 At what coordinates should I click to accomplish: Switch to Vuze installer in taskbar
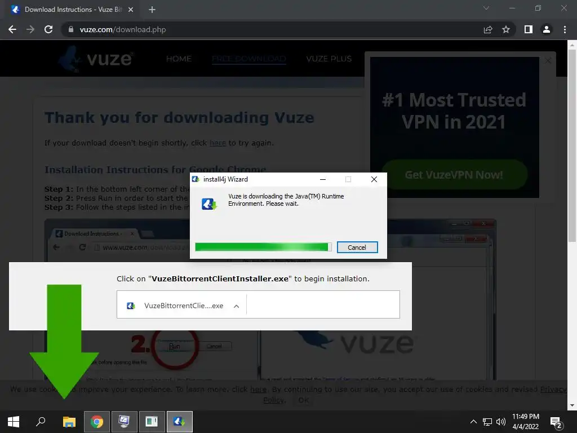(x=179, y=422)
